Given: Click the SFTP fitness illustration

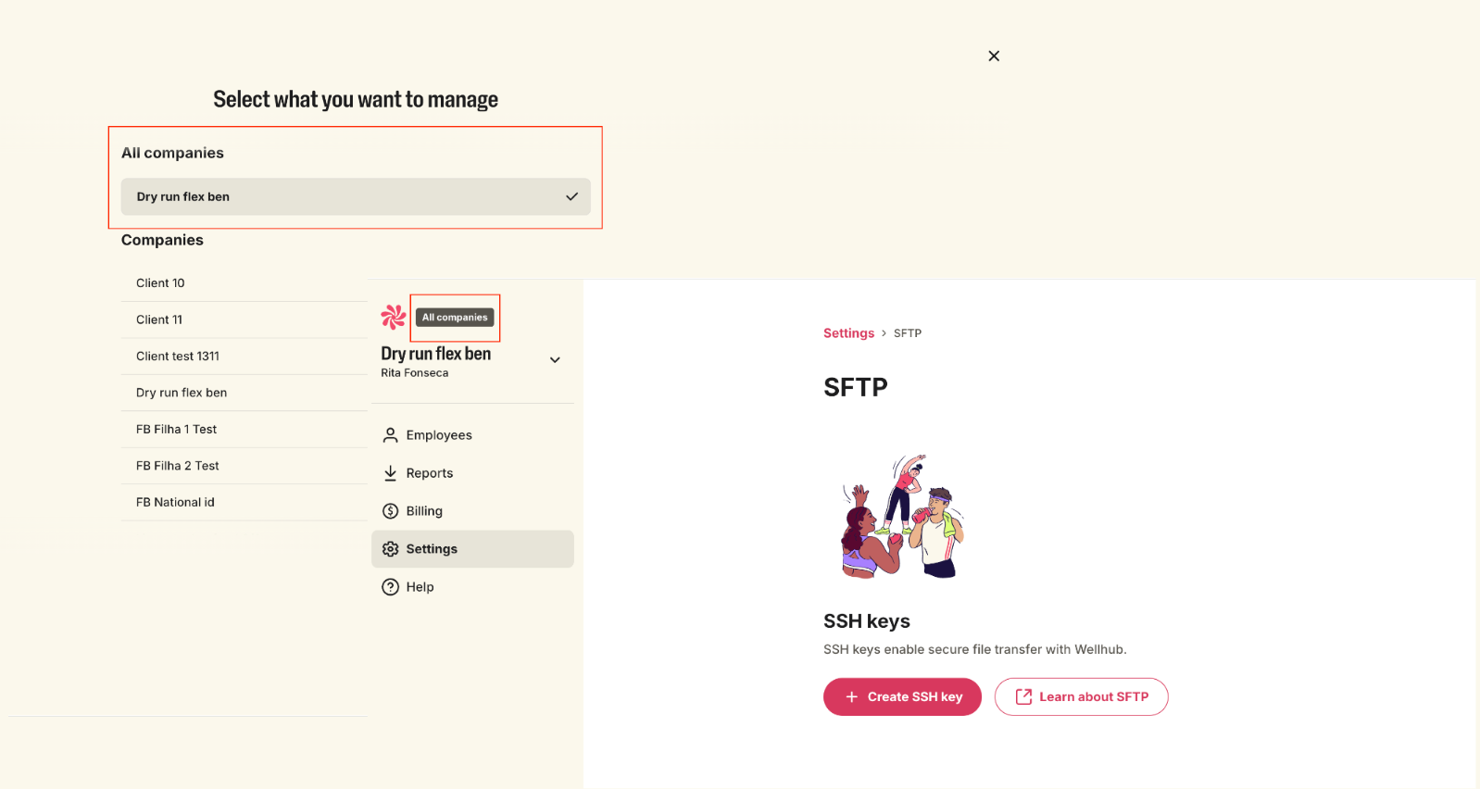Looking at the screenshot, I should (903, 517).
